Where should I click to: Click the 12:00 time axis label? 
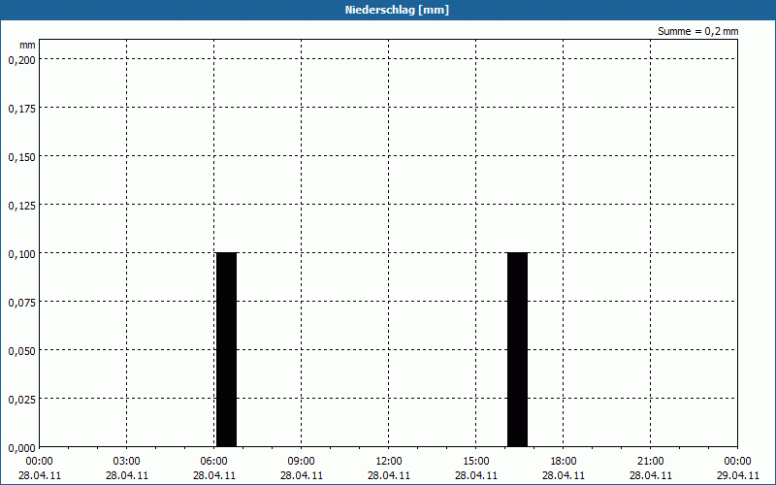[x=389, y=461]
